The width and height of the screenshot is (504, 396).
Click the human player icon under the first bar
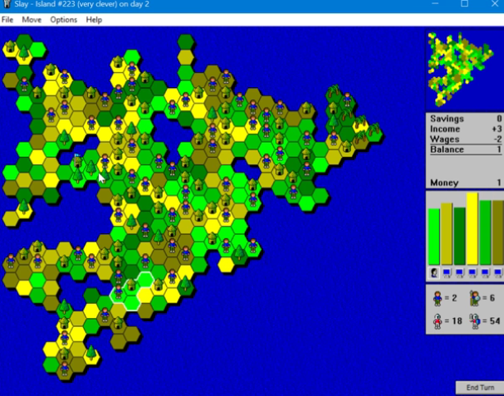(433, 272)
